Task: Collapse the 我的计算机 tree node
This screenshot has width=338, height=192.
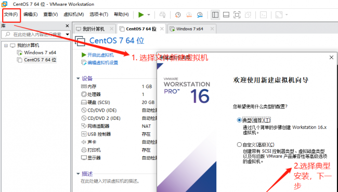Action: pyautogui.click(x=6, y=45)
